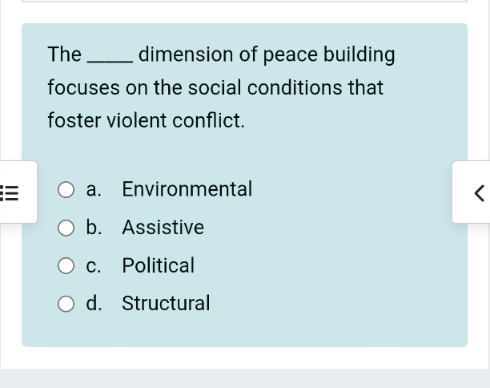
Task: Click the 'c.' option letter
Action: tap(94, 265)
